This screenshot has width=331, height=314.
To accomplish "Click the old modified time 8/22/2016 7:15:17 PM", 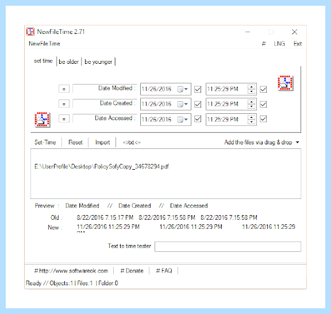I will pyautogui.click(x=105, y=217).
